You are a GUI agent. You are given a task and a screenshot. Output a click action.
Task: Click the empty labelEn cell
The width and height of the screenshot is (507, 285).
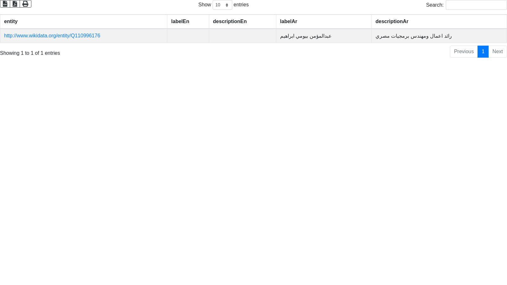(188, 36)
